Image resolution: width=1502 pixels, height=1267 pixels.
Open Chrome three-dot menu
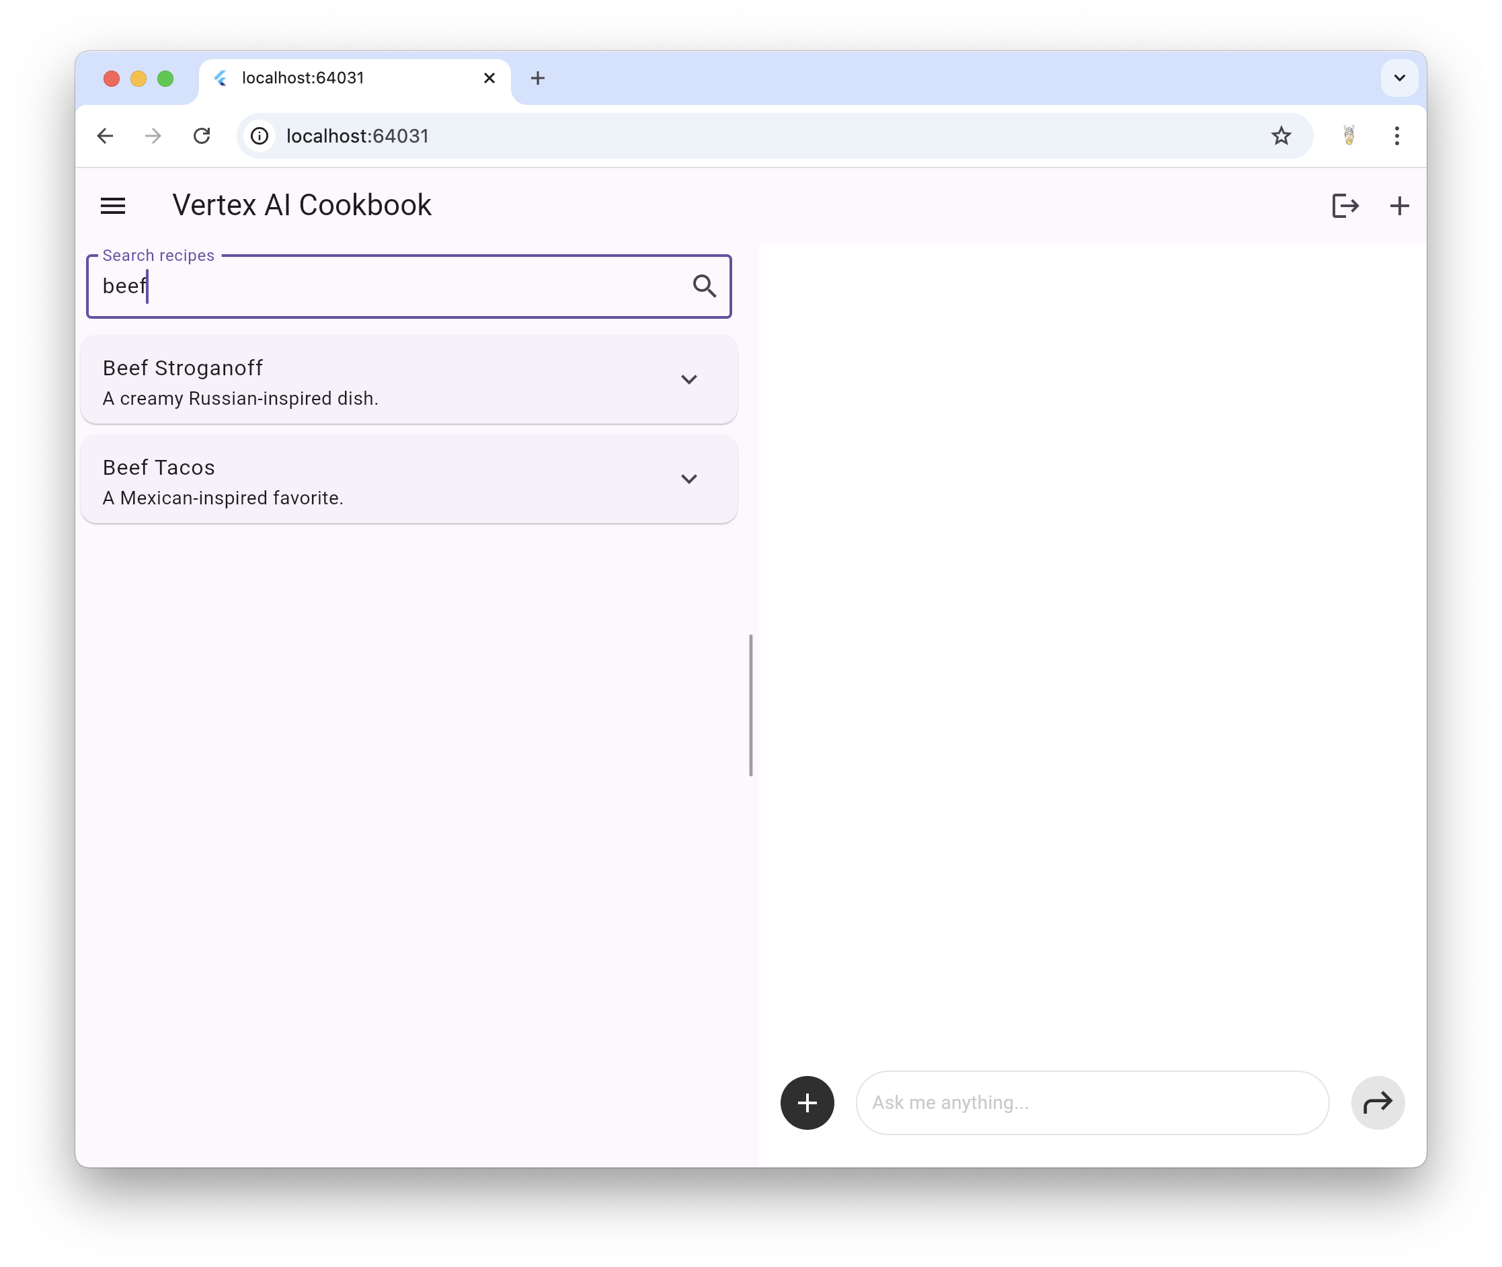click(x=1396, y=136)
